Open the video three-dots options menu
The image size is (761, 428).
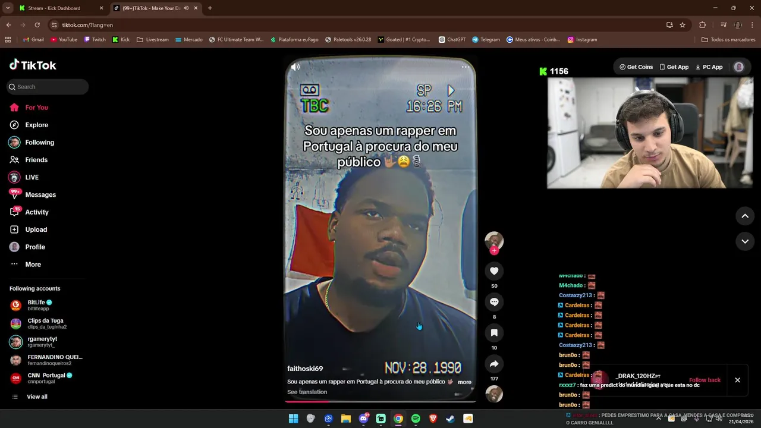466,67
